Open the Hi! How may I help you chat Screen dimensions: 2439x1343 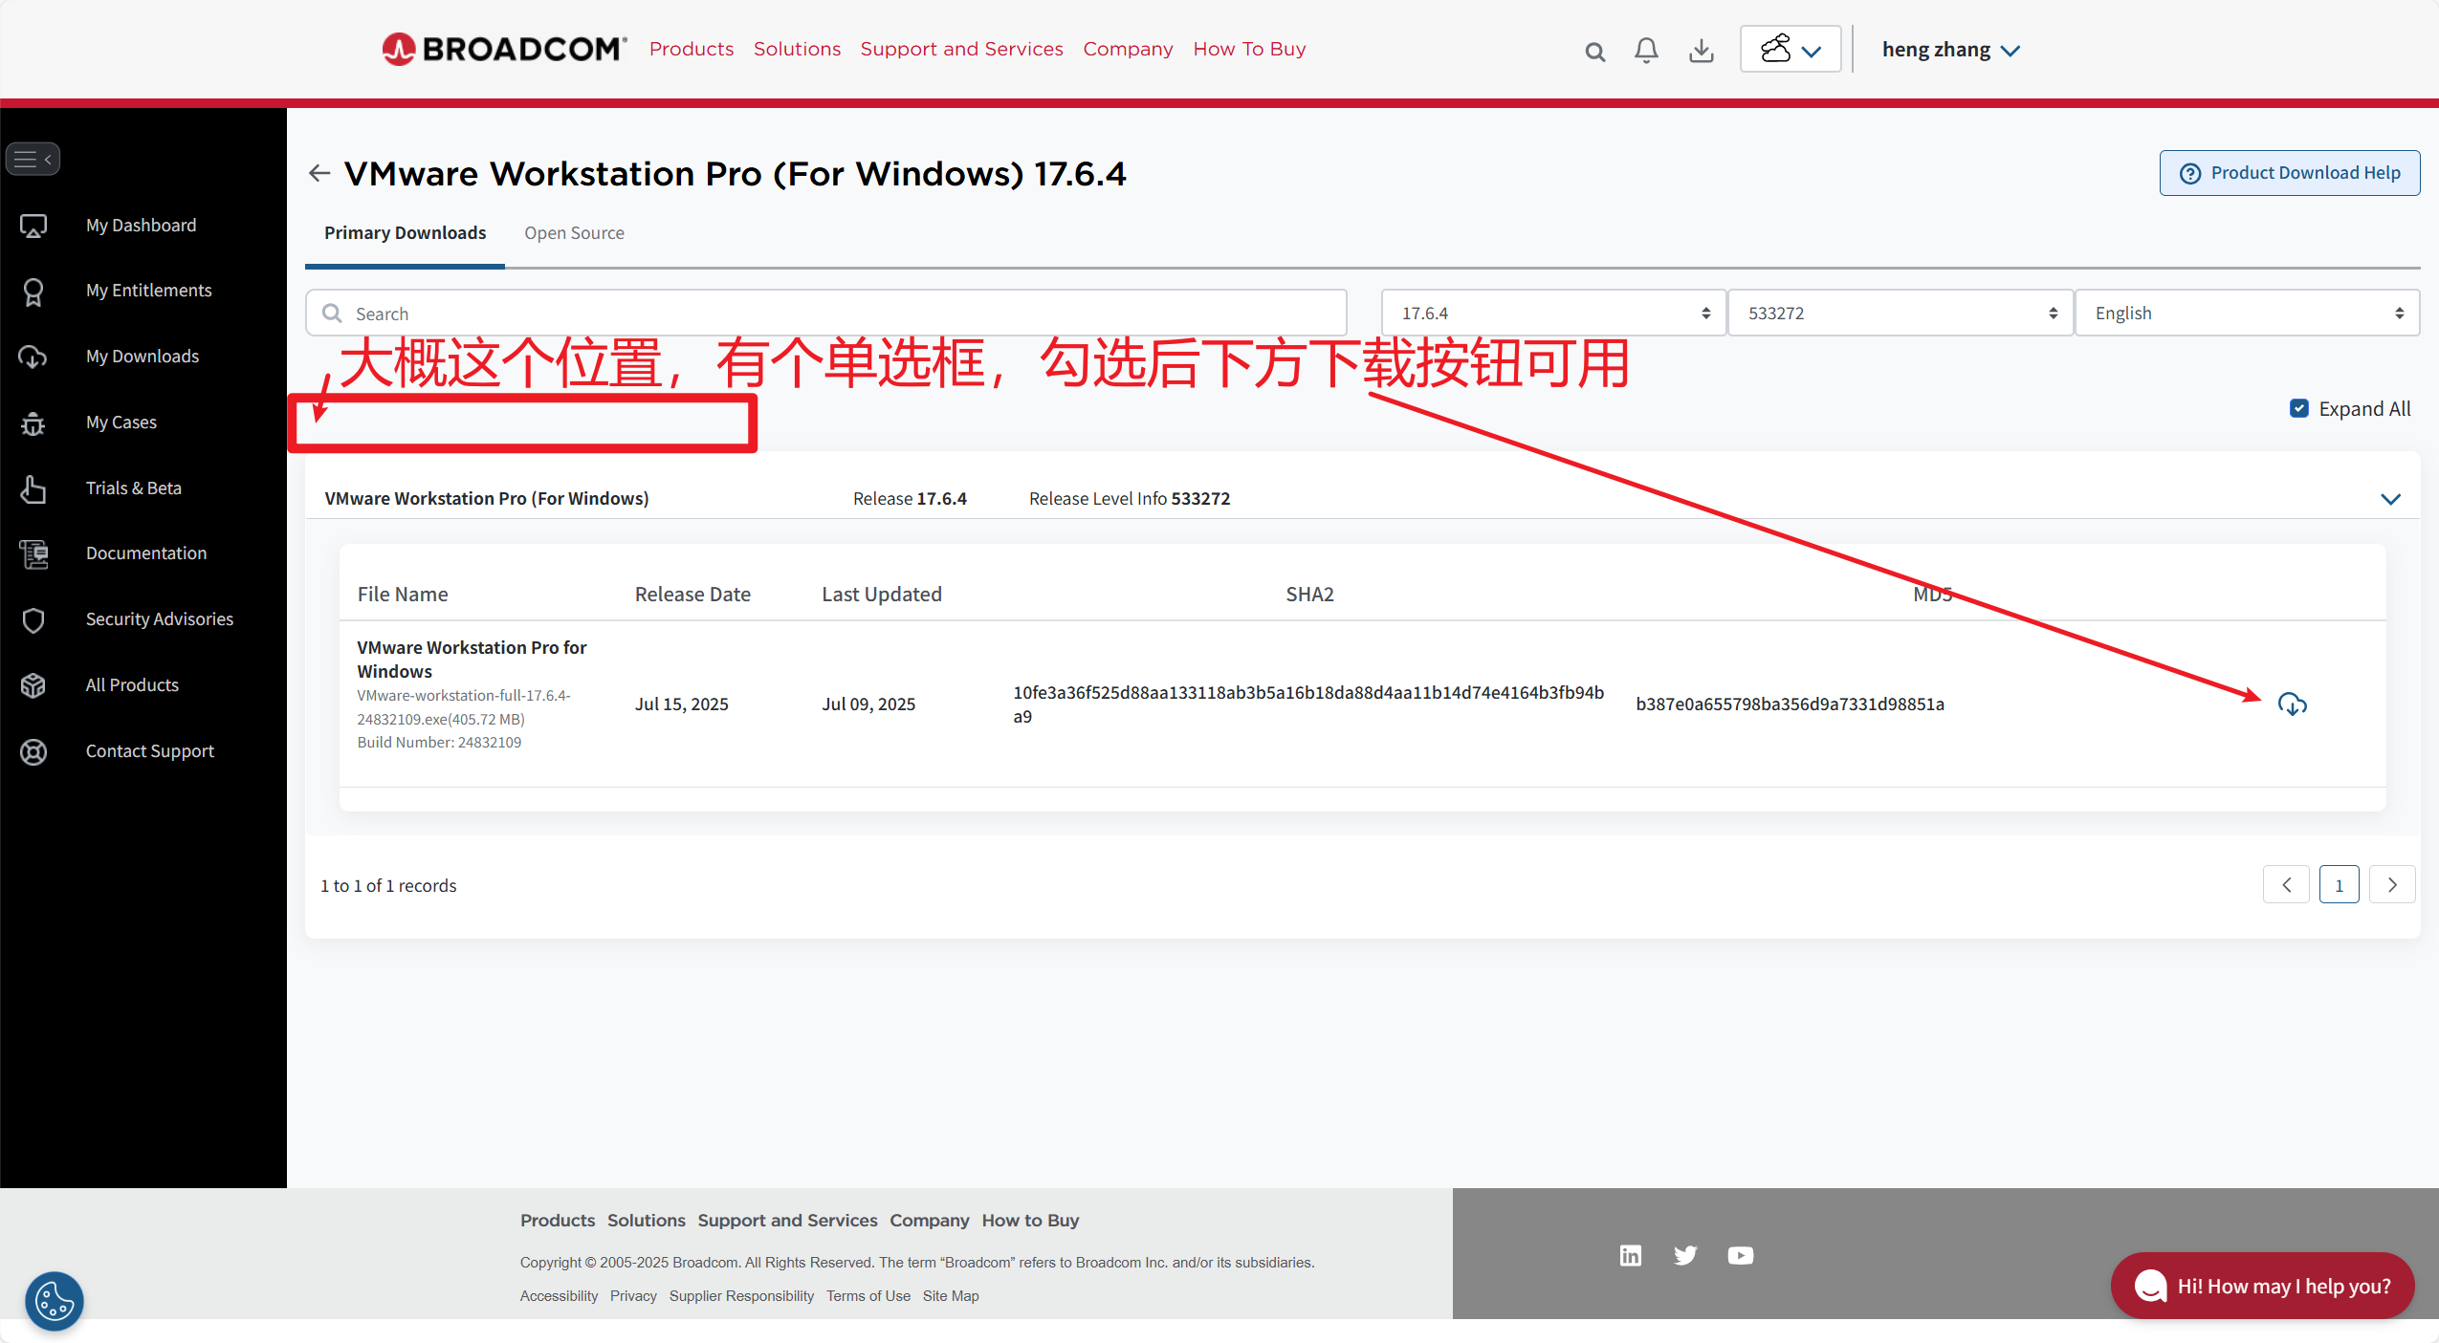point(2262,1286)
